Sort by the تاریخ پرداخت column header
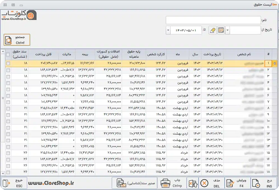279x190 pixels. coord(212,54)
